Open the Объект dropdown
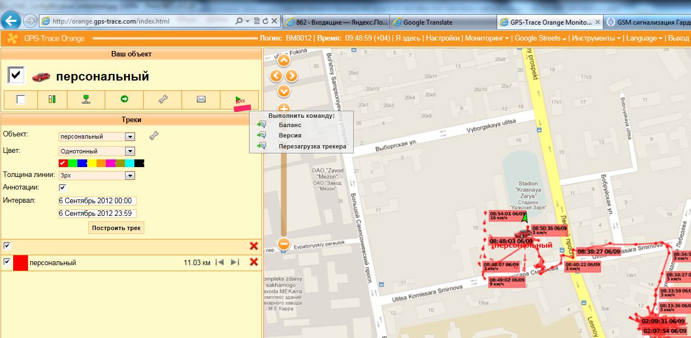 point(97,136)
